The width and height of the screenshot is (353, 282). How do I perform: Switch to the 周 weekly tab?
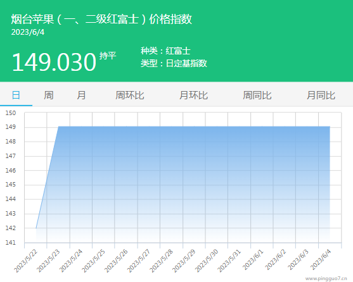49,95
